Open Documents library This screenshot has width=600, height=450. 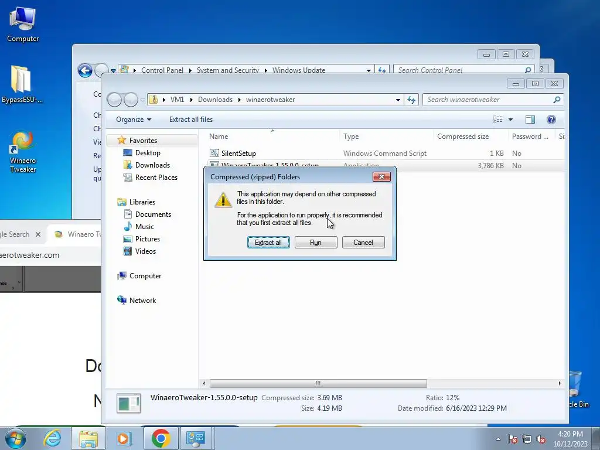pos(153,214)
